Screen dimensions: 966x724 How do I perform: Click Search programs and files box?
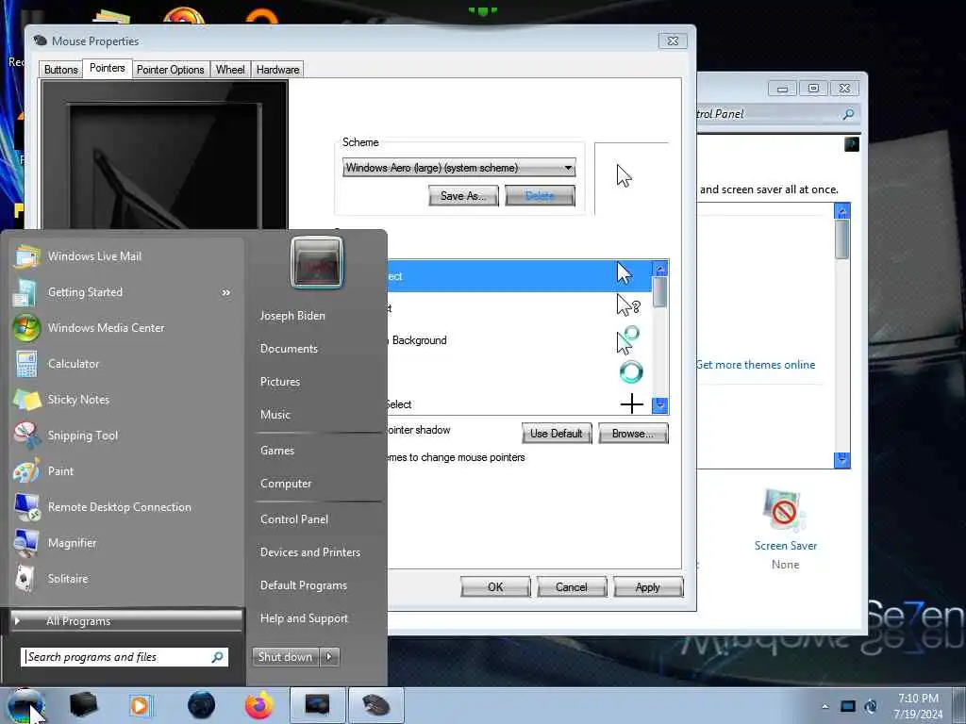pos(125,657)
